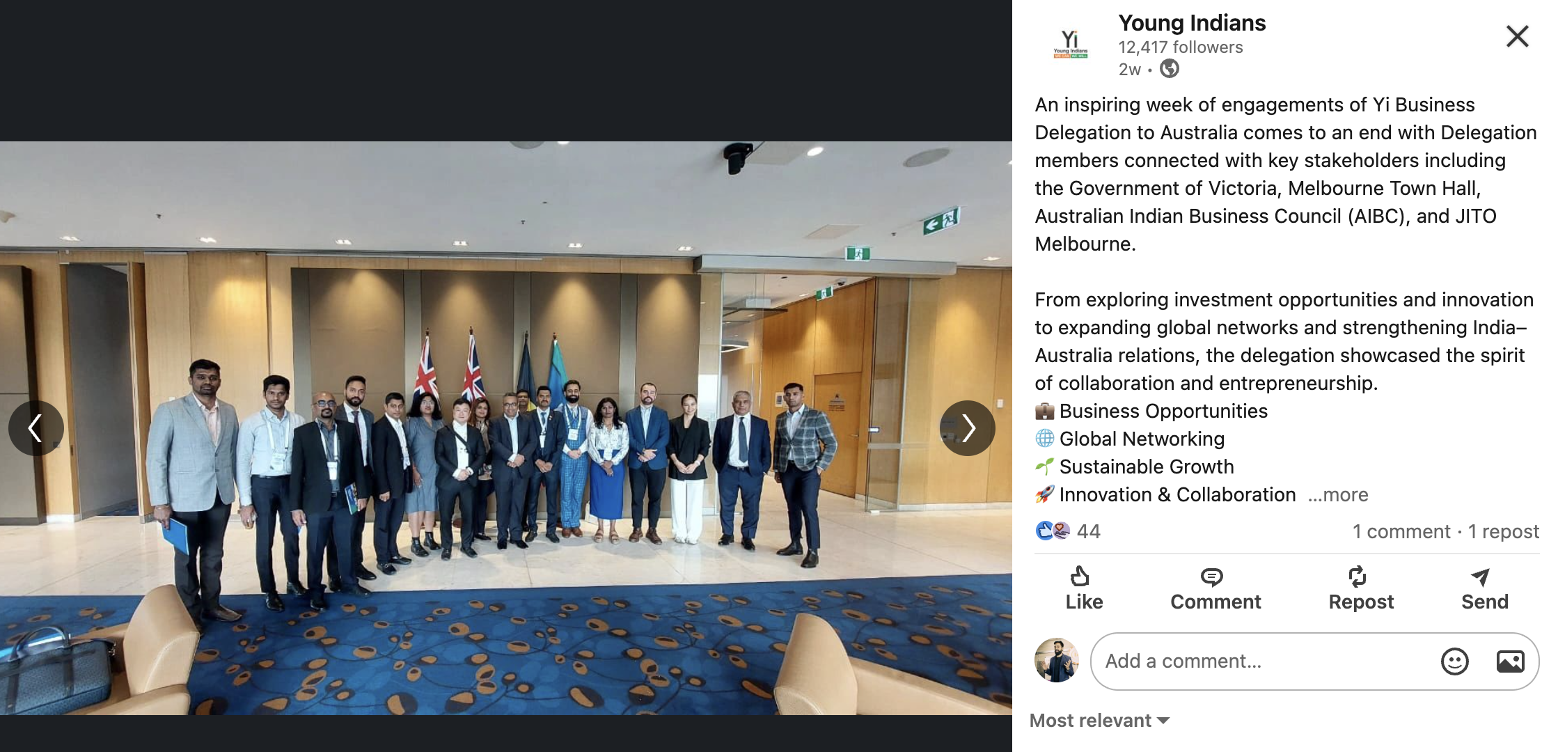Click the delegation group photo
Viewport: 1558px width, 752px height.
[x=506, y=428]
